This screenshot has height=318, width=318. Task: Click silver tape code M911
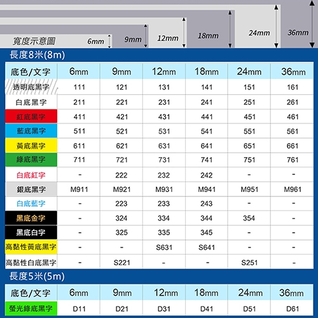point(79,190)
